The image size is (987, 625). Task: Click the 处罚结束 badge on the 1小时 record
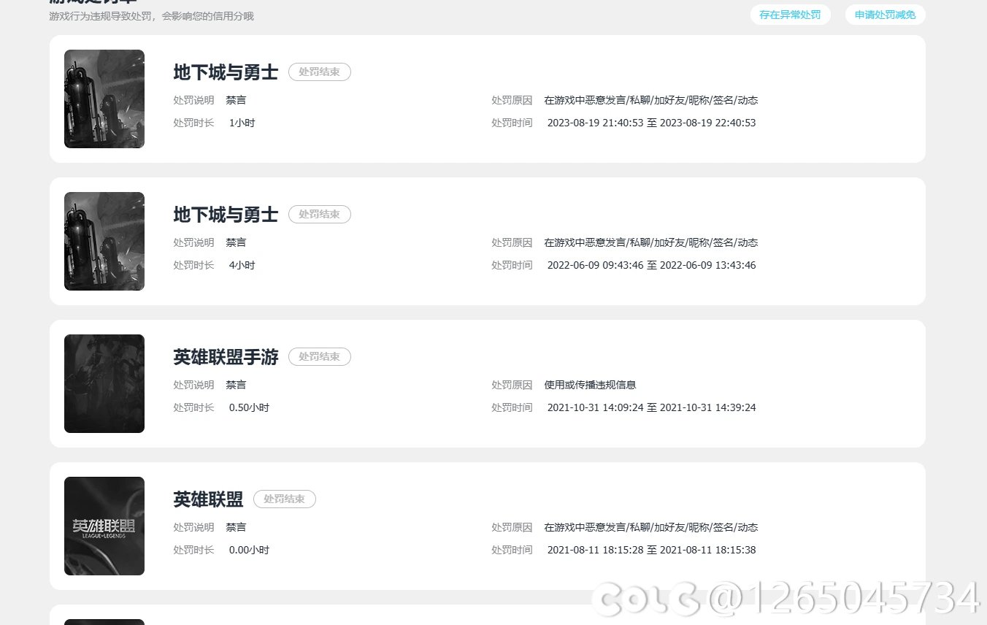coord(320,72)
